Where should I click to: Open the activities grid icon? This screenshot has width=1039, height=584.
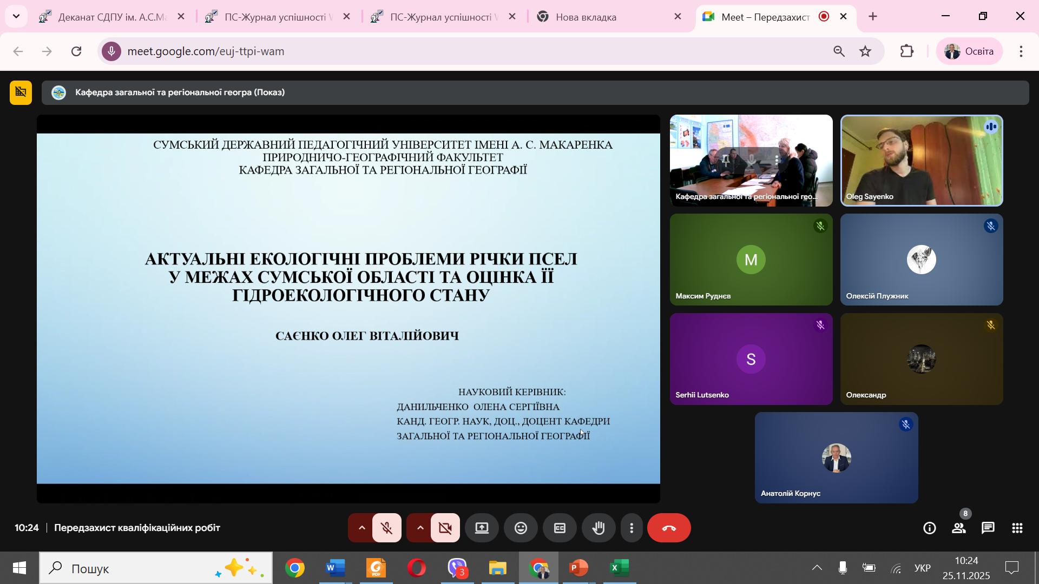pos(1017,528)
